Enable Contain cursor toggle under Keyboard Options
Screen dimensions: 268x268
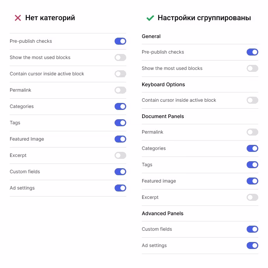(252, 100)
